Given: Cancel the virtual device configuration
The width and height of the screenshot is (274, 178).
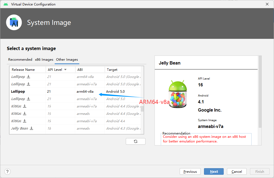Looking at the screenshot, I should (237, 171).
